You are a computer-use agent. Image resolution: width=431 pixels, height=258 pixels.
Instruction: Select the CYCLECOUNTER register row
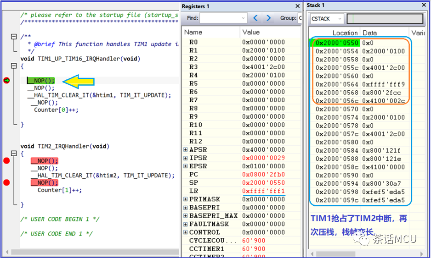241,241
